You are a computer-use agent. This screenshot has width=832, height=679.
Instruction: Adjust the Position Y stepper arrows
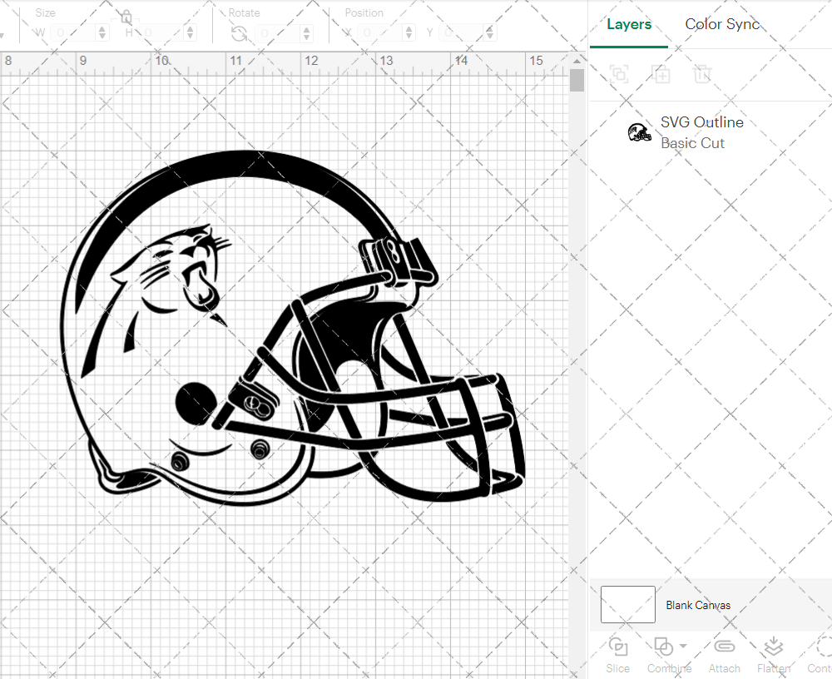490,33
